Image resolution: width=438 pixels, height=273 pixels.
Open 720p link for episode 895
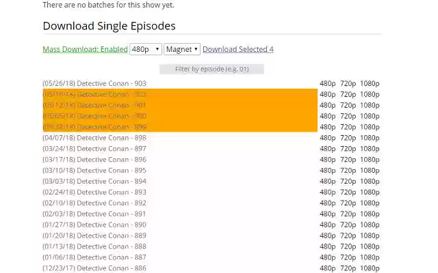(348, 171)
